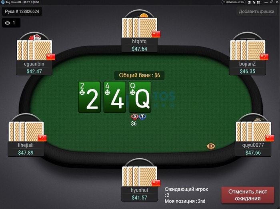Click the Добавить стол button
This screenshot has height=209, width=280.
[x=234, y=2]
